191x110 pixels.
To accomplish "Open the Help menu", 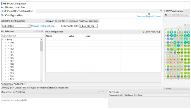I will pyautogui.click(x=17, y=7).
